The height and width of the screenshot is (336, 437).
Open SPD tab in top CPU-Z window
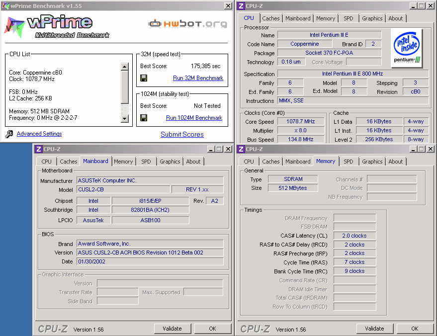(x=348, y=18)
